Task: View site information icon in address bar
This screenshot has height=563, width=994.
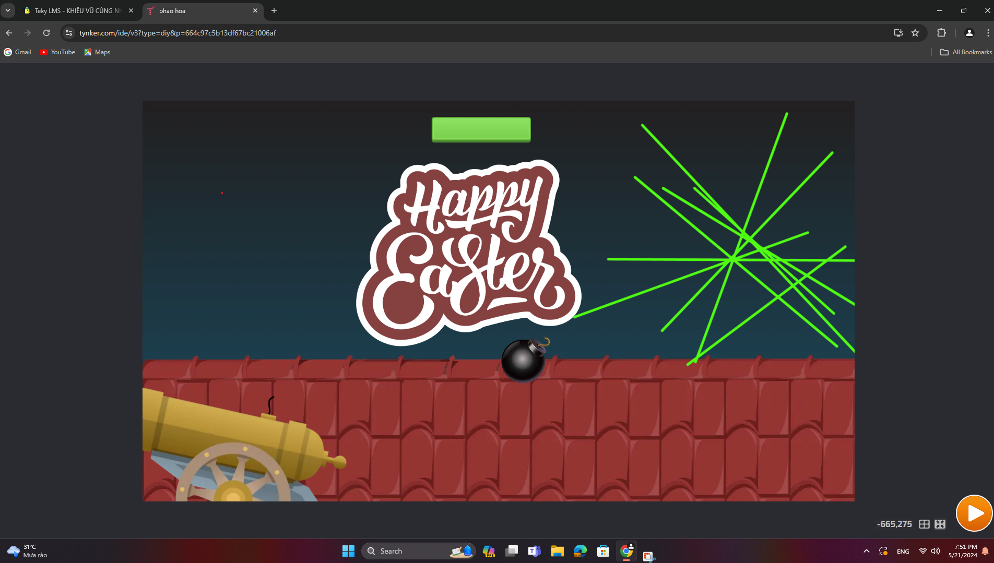Action: [69, 33]
